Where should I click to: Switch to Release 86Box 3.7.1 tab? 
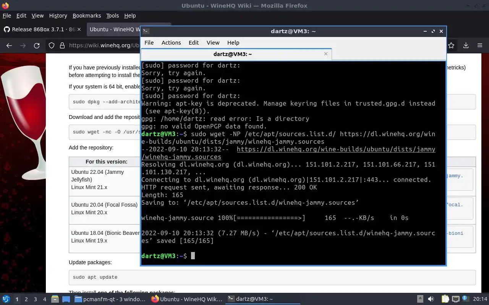pos(42,29)
